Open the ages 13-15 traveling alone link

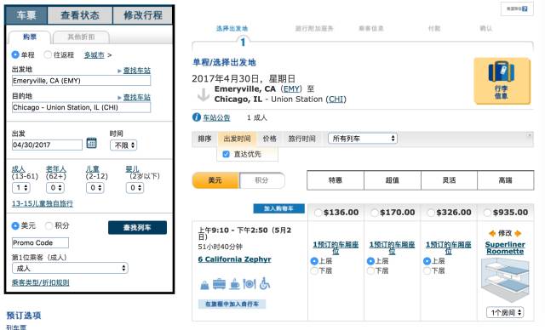pos(43,203)
